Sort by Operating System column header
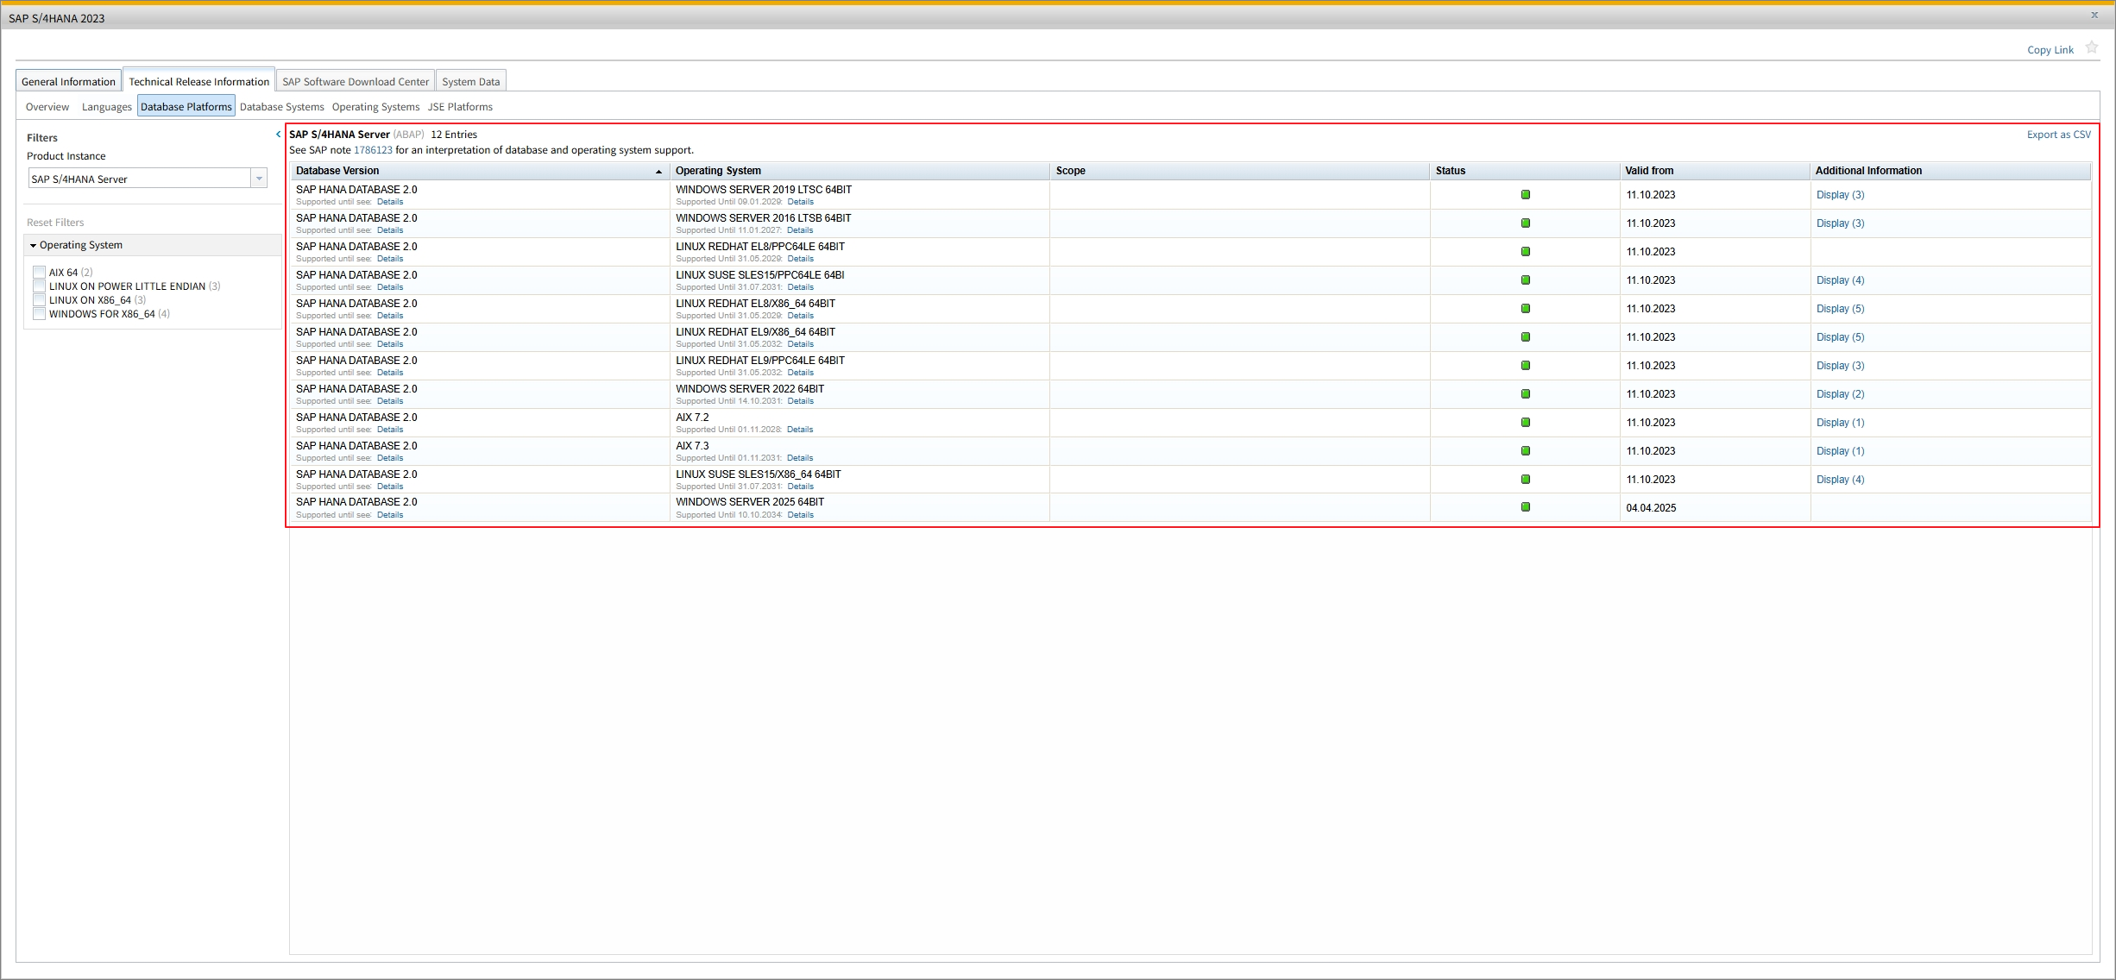 (860, 171)
